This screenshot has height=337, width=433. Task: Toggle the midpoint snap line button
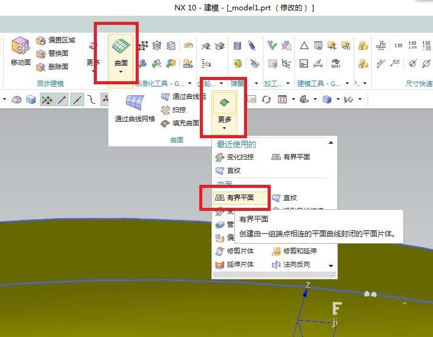pyautogui.click(x=77, y=99)
